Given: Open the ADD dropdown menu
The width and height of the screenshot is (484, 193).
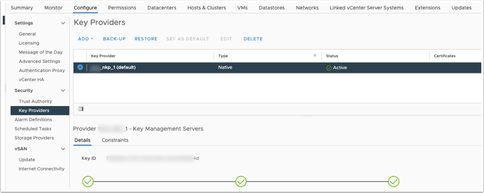Looking at the screenshot, I should (x=86, y=39).
